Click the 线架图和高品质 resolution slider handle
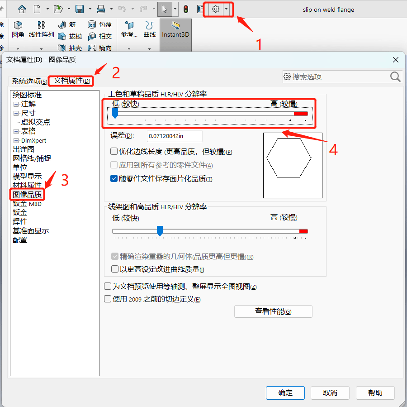 click(160, 231)
